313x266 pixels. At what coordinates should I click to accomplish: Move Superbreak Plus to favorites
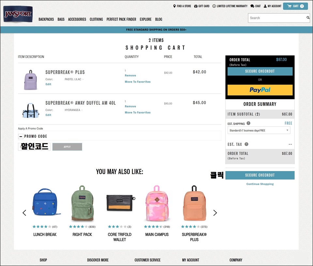(x=138, y=82)
